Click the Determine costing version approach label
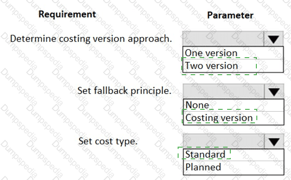291x180 pixels. pos(91,38)
